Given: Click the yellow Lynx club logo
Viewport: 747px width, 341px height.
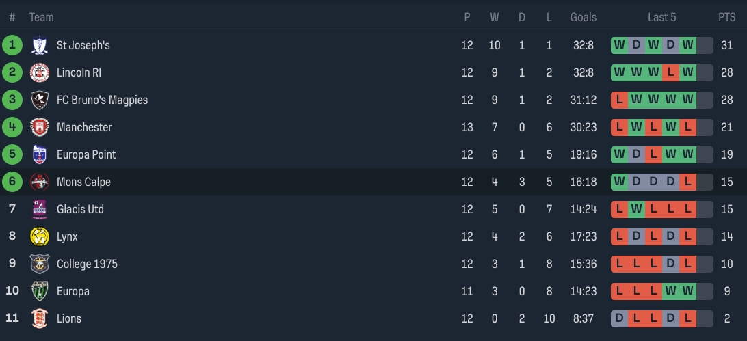Looking at the screenshot, I should (40, 236).
